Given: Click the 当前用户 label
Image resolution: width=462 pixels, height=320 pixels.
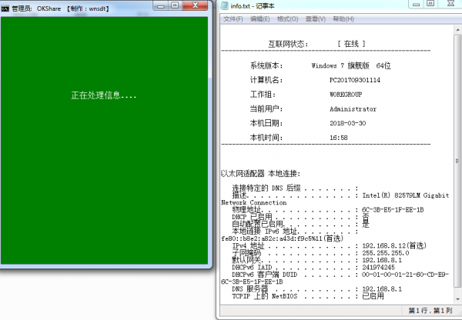Looking at the screenshot, I should 266,109.
